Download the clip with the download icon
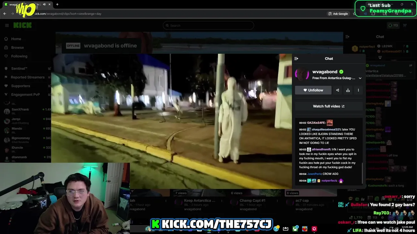Image resolution: width=417 pixels, height=234 pixels. click(x=348, y=90)
